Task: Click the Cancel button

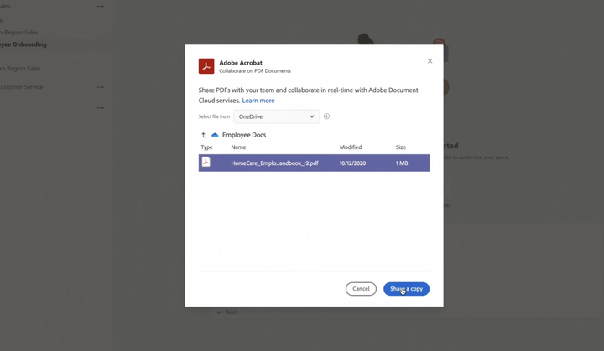Action: (361, 289)
